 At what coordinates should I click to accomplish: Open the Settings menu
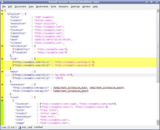coord(75,6)
